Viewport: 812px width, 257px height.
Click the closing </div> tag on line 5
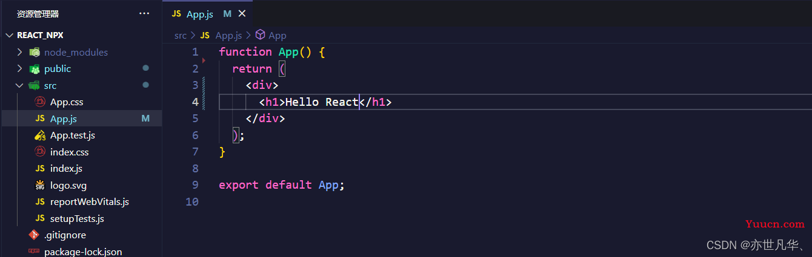(265, 119)
